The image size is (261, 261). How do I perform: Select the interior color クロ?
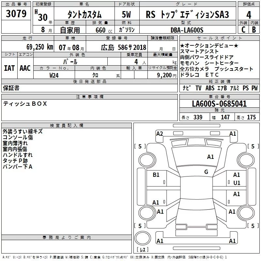(95, 75)
